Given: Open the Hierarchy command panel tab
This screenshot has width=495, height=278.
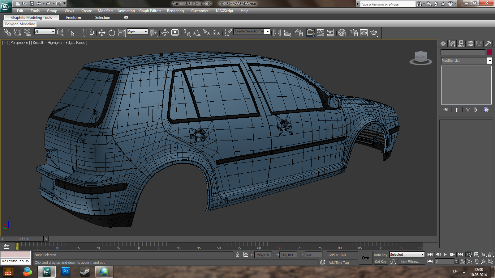Looking at the screenshot, I should (x=461, y=44).
